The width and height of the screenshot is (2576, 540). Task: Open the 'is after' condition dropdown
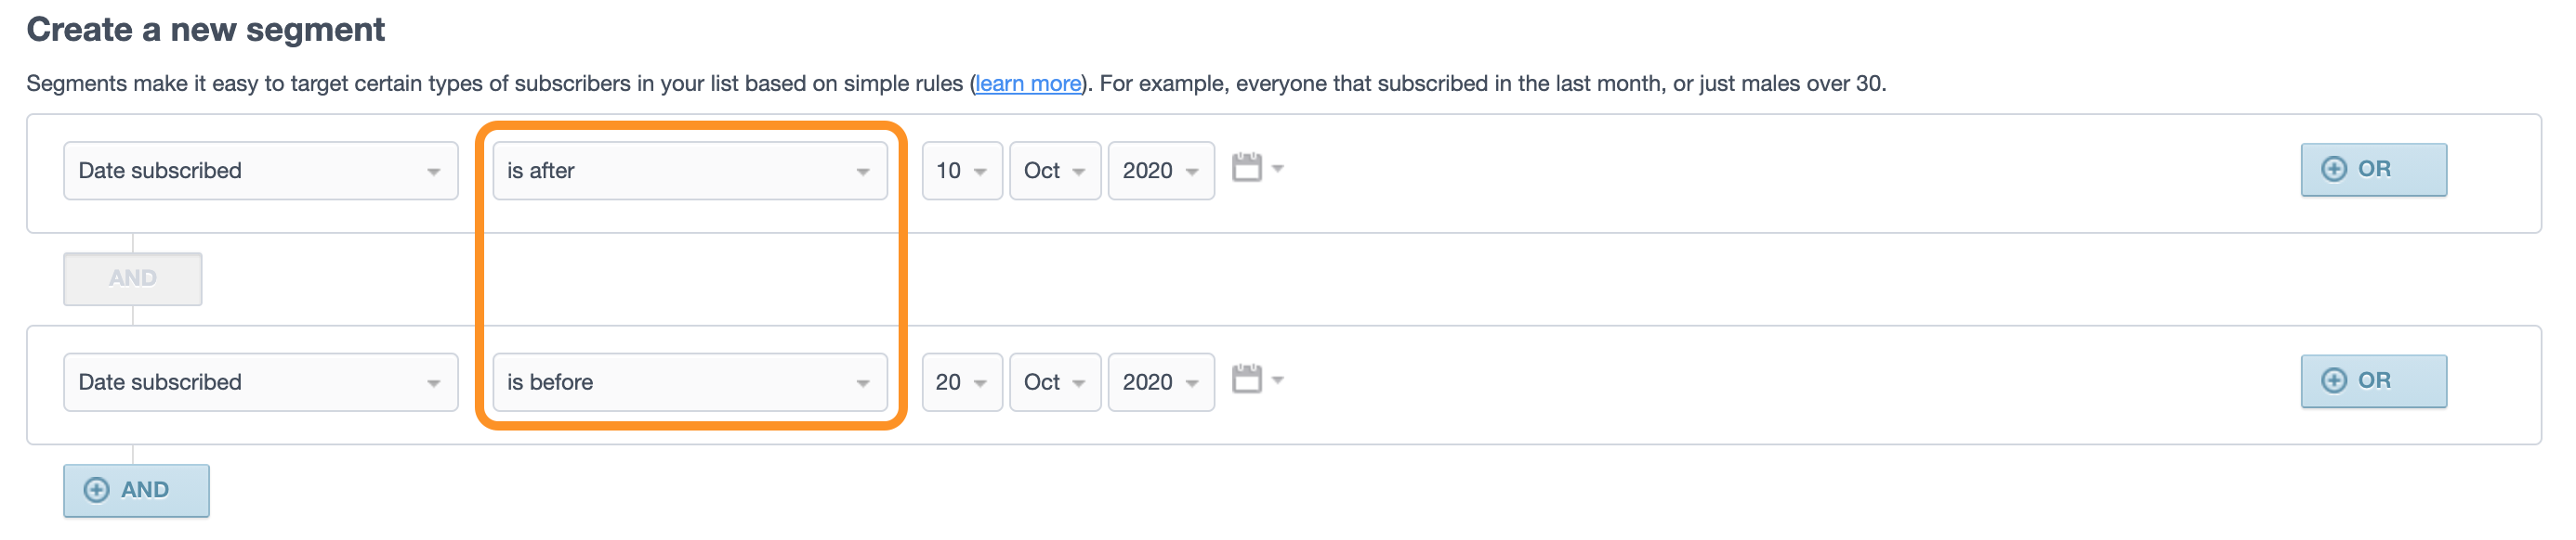point(689,171)
